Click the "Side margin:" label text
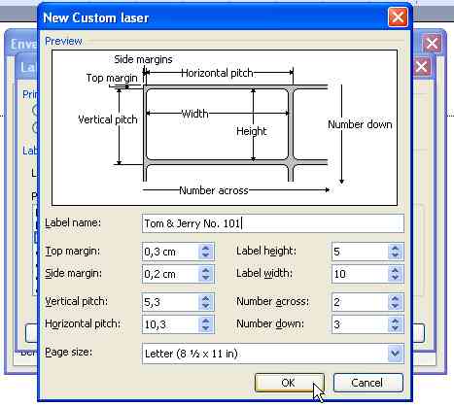 (x=73, y=273)
